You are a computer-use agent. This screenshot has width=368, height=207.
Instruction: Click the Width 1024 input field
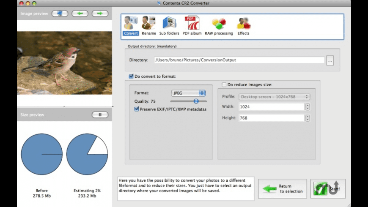click(272, 106)
